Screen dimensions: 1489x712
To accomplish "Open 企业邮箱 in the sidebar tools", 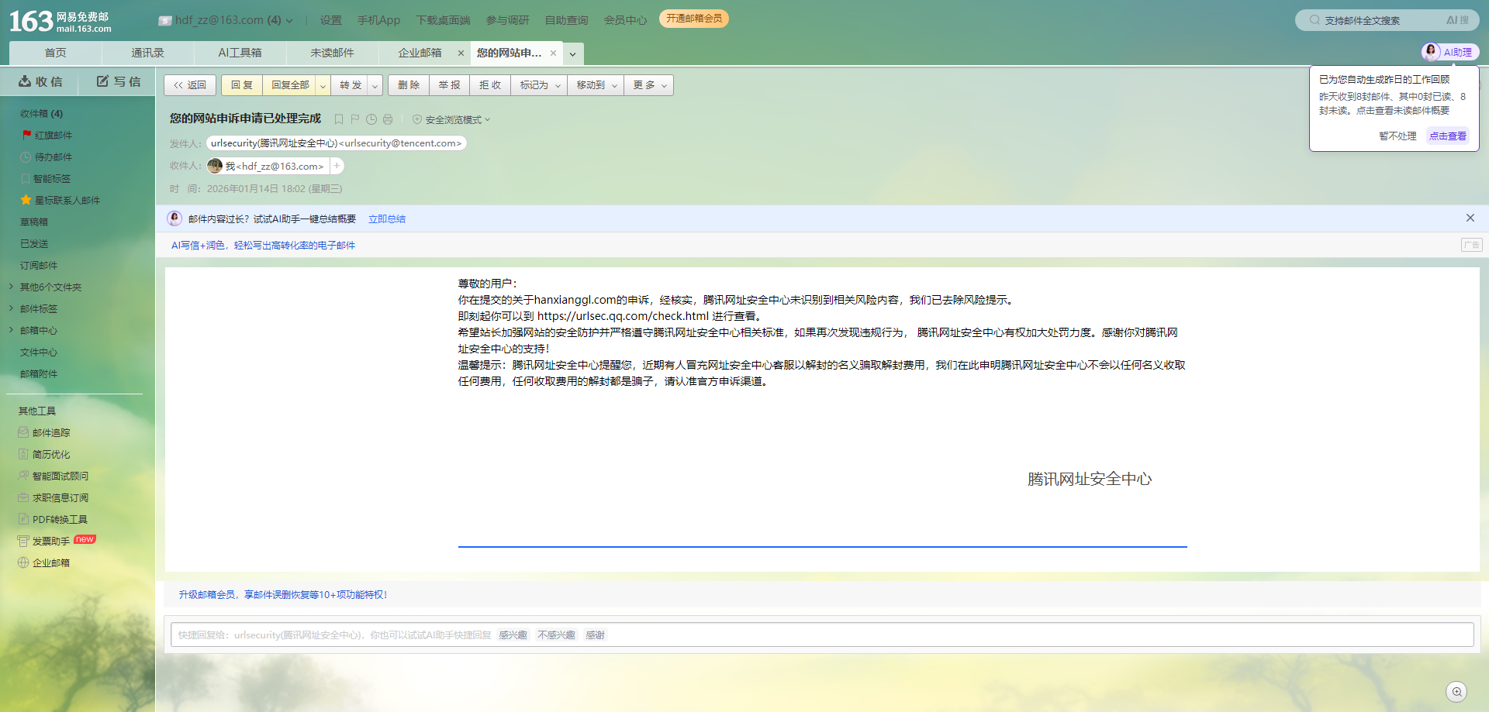I will (50, 562).
